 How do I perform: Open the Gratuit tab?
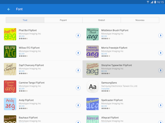click(101, 20)
